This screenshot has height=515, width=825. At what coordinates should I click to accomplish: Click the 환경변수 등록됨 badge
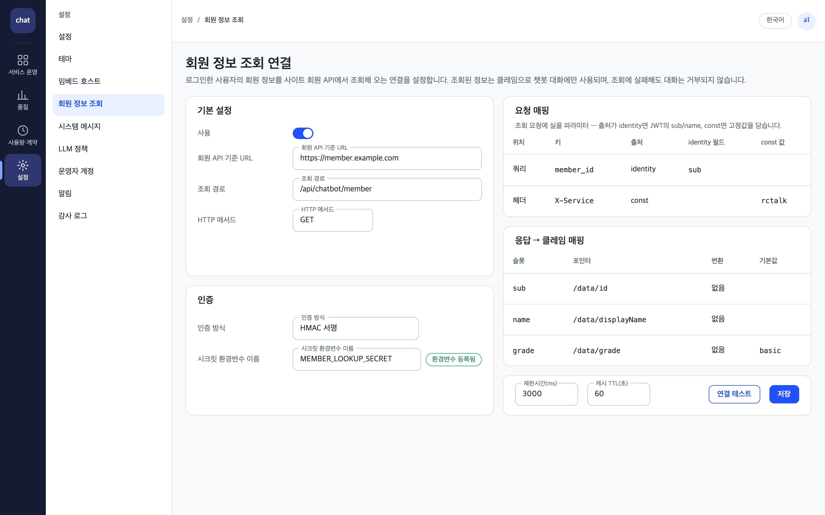click(453, 359)
